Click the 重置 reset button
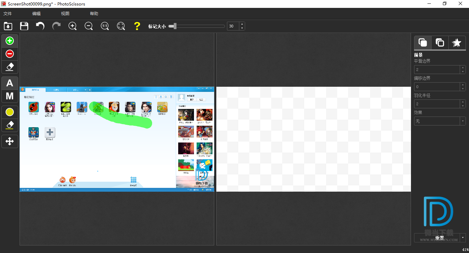The width and height of the screenshot is (469, 253). 437,238
